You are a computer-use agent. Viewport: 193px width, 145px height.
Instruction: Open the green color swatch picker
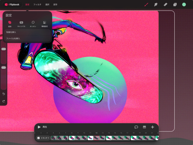(x=184, y=5)
